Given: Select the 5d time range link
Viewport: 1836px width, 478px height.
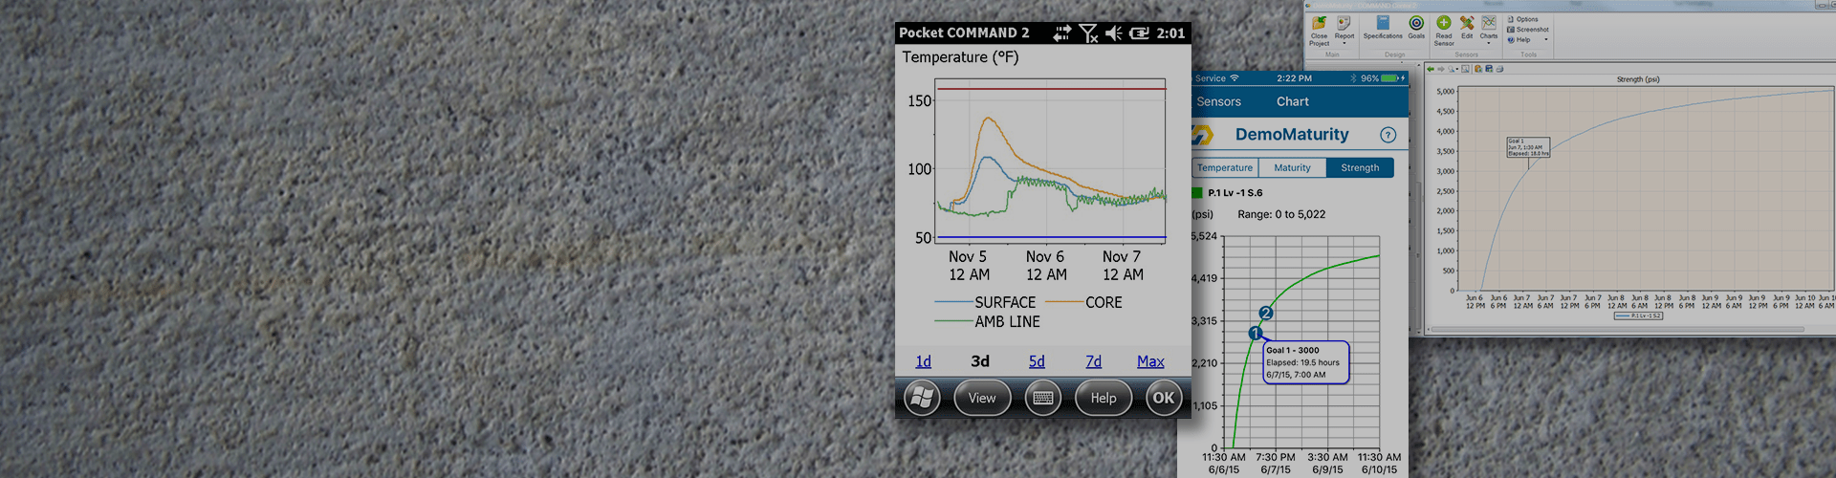Looking at the screenshot, I should pyautogui.click(x=1037, y=361).
